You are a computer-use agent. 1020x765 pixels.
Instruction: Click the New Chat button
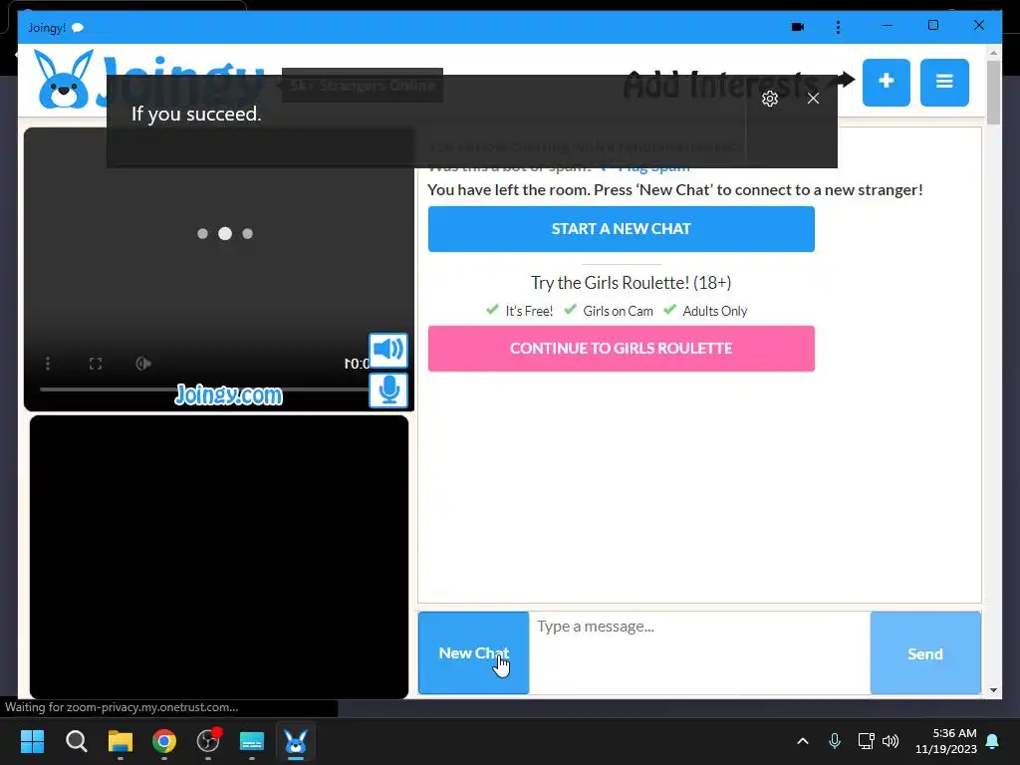click(x=473, y=652)
